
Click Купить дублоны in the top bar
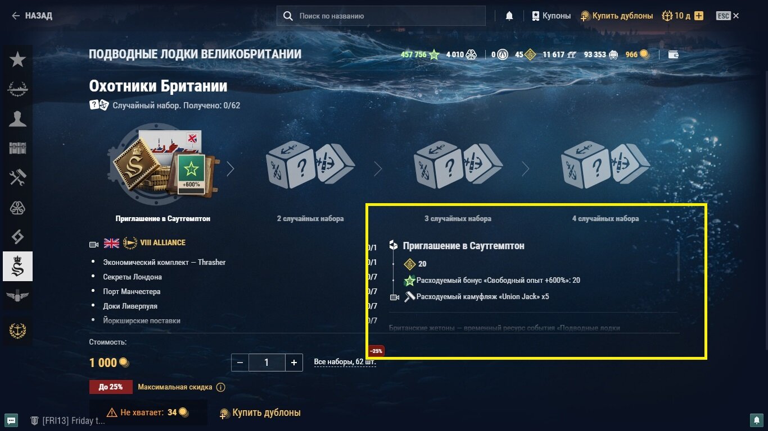[617, 16]
